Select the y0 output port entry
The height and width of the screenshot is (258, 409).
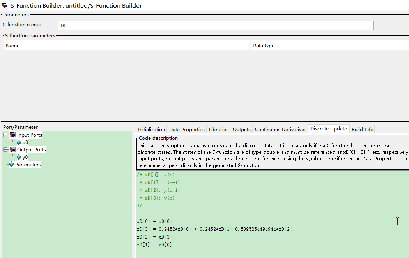point(25,157)
